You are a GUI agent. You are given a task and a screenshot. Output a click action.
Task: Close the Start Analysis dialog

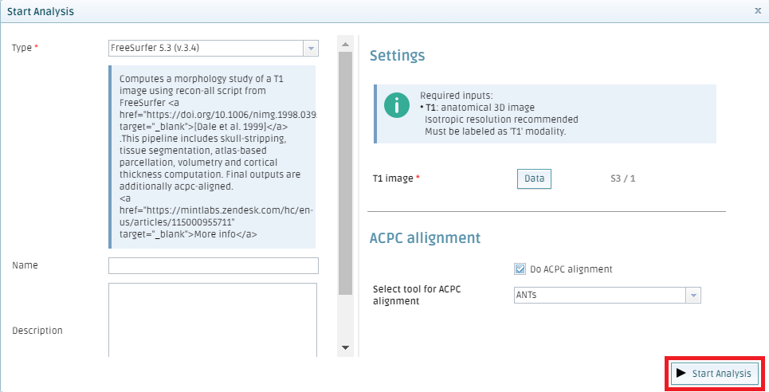pyautogui.click(x=758, y=10)
